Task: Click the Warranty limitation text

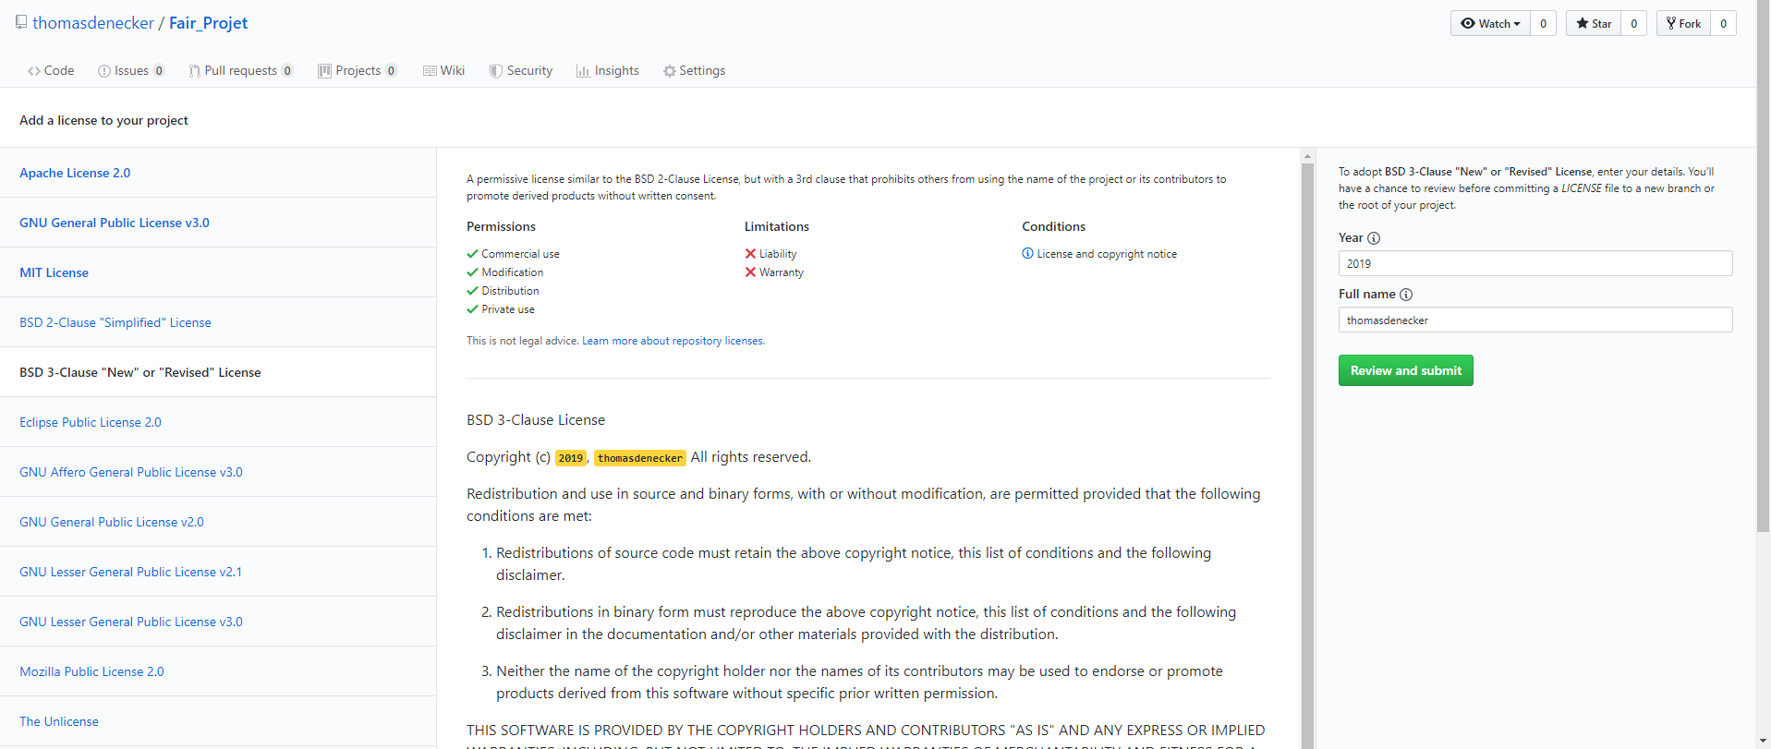Action: [782, 272]
